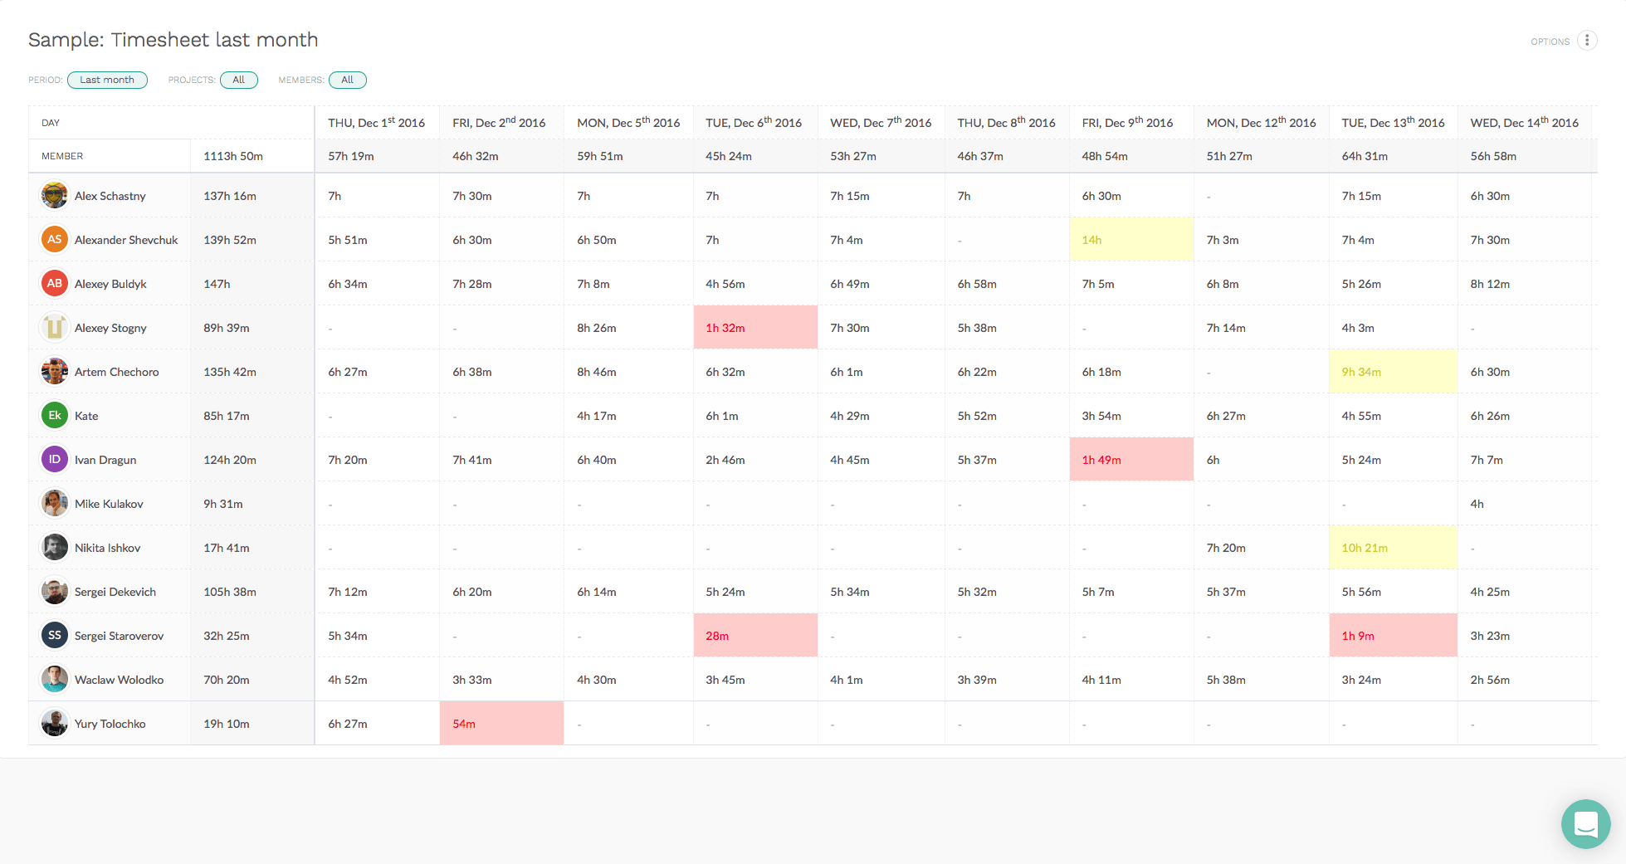Screen dimensions: 1626x864
Task: Open the Projects 'All' filter
Action: point(239,80)
